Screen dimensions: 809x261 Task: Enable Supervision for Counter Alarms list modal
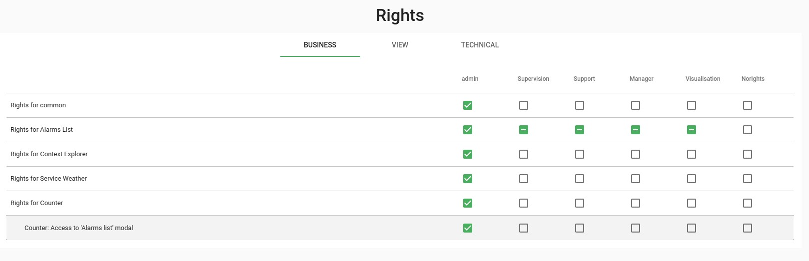pos(524,228)
